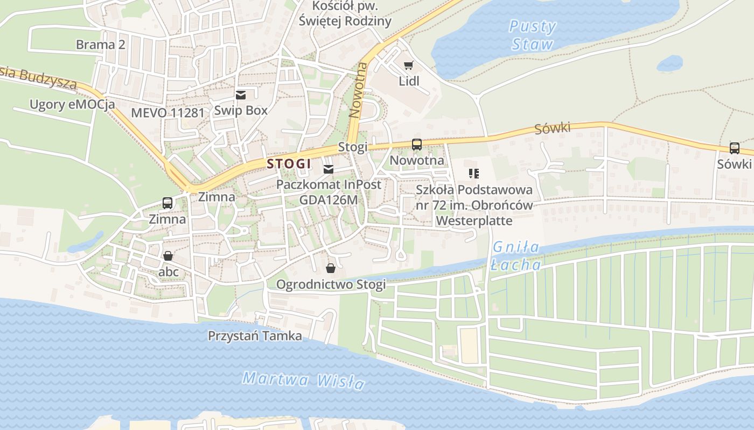This screenshot has height=430, width=754.
Task: Click the Lidl shopping cart icon
Action: coord(409,66)
